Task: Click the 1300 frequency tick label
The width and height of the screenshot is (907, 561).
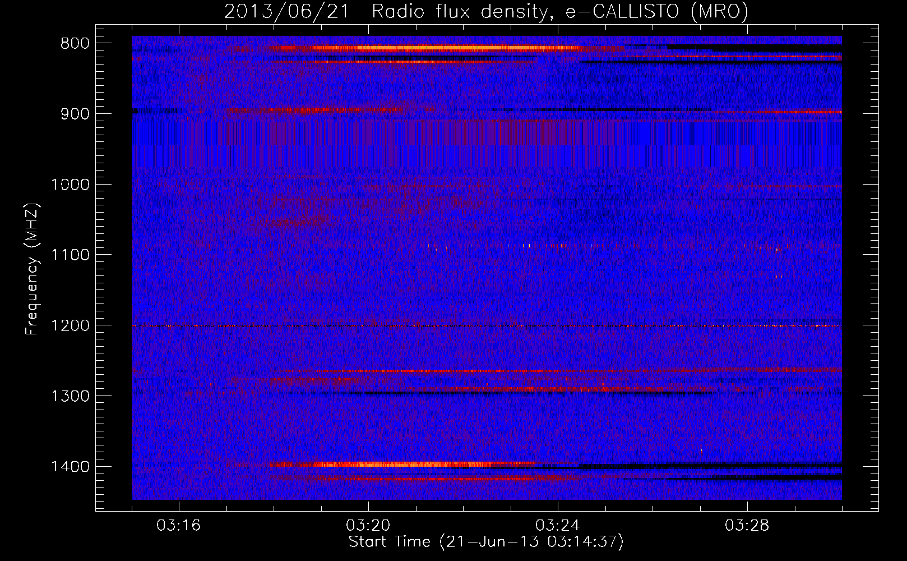Action: (70, 396)
